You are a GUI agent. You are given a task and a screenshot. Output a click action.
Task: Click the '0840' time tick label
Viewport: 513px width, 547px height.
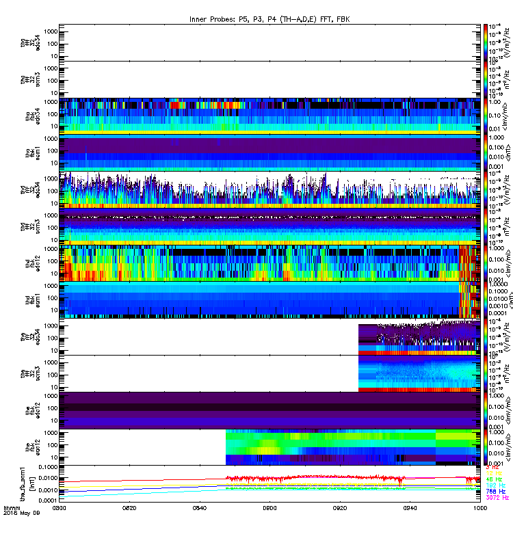(x=200, y=508)
